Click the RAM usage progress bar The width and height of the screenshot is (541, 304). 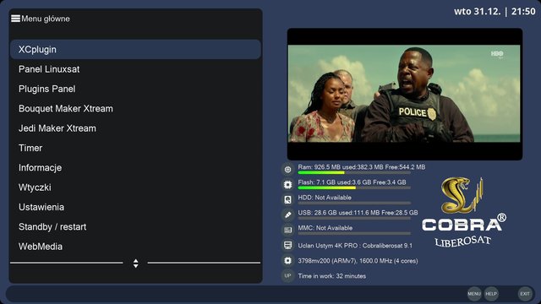(x=354, y=172)
